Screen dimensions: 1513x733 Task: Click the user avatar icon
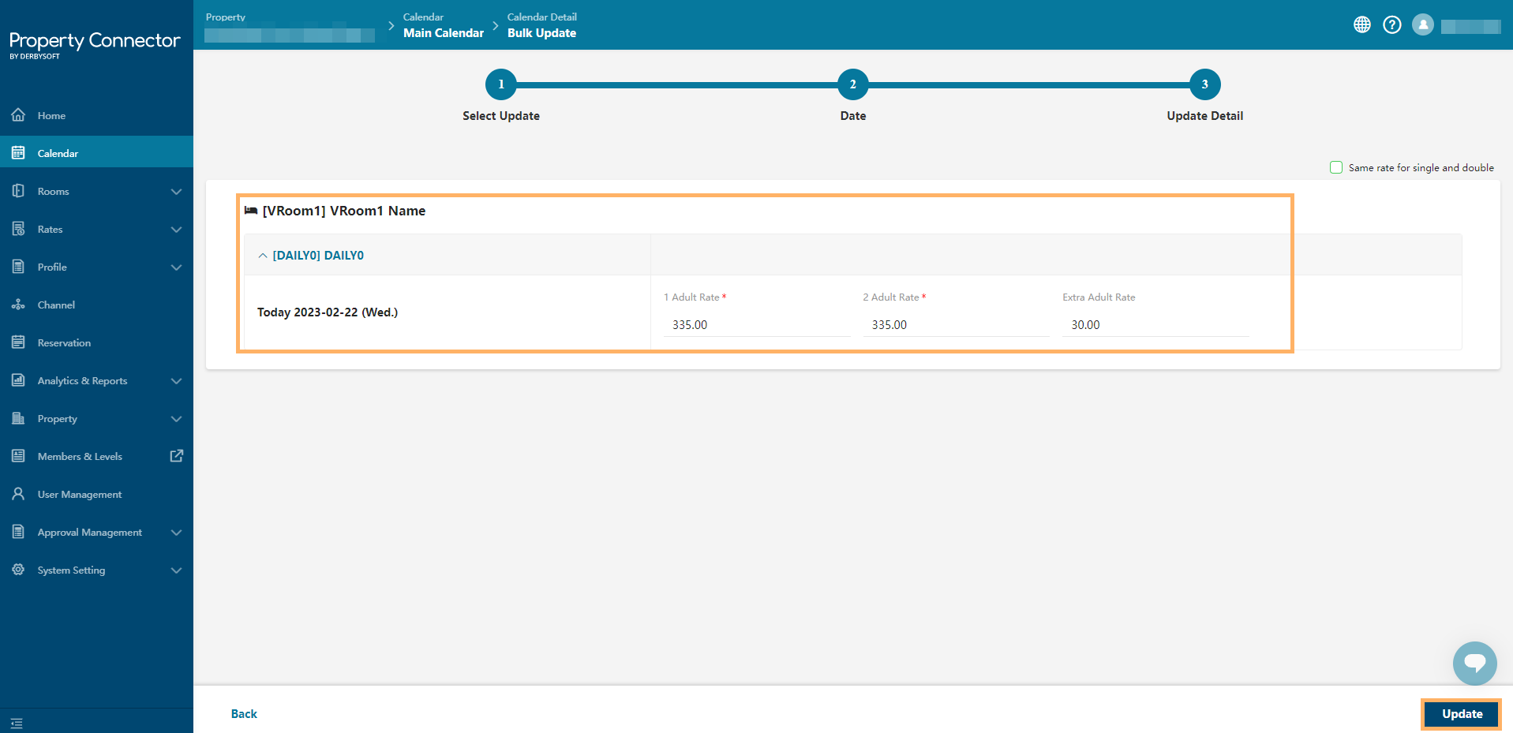tap(1423, 24)
